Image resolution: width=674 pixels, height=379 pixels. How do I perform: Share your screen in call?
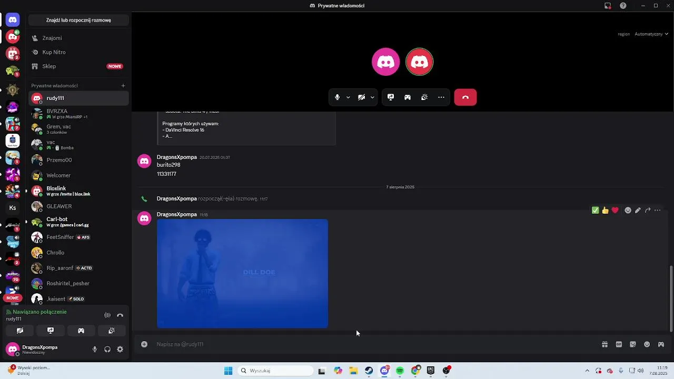pyautogui.click(x=391, y=97)
